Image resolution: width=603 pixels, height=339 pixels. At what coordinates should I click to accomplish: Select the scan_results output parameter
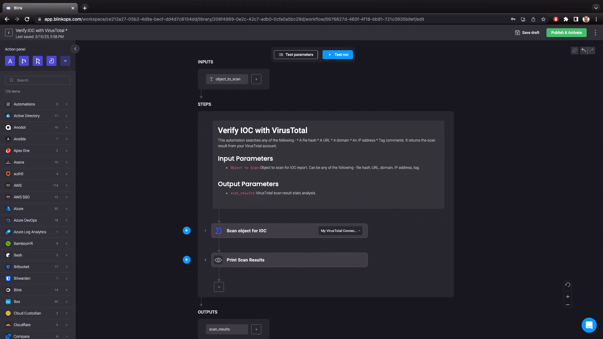point(227,329)
